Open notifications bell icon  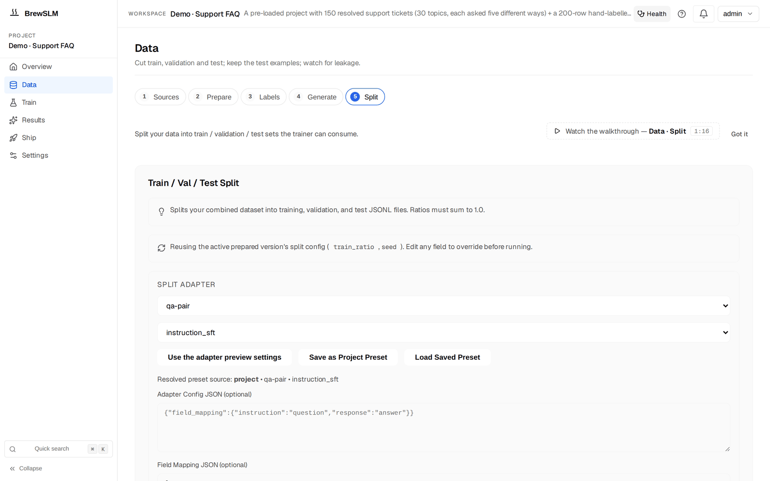click(x=704, y=14)
